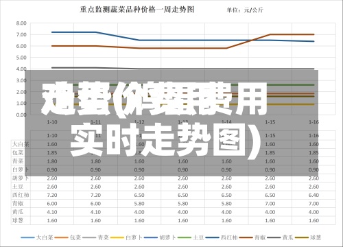This screenshot has width=343, height=247.
Task: Select 青椒 price 7.00 under 1-15
Action: 270,204
